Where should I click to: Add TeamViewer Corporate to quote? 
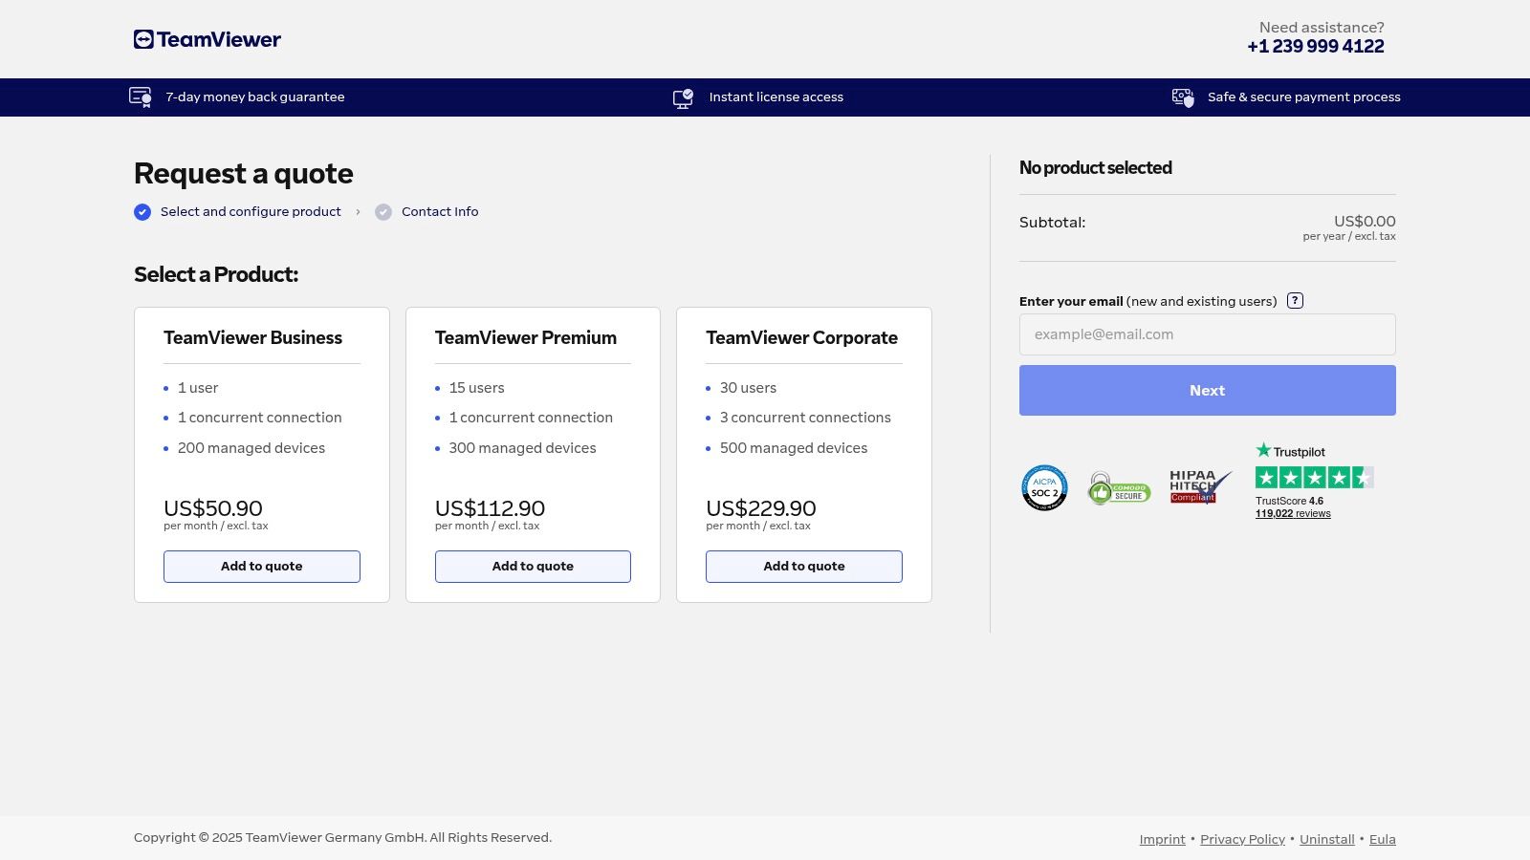[x=804, y=567]
